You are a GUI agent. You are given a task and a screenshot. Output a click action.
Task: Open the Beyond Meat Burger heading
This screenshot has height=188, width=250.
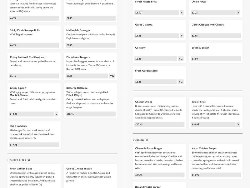148,187
